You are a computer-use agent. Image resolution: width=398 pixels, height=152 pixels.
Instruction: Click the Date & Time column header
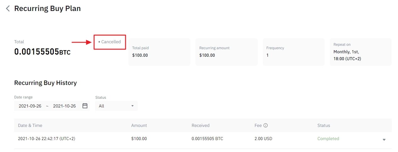point(30,125)
